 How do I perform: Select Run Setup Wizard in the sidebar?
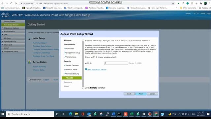13,25
